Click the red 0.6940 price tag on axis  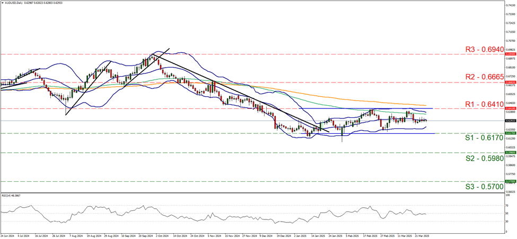[509, 54]
